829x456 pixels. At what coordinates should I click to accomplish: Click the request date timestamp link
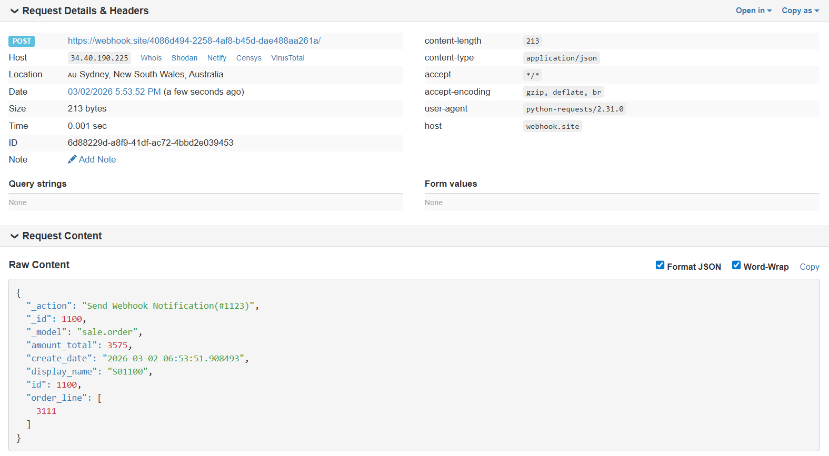[x=114, y=92]
